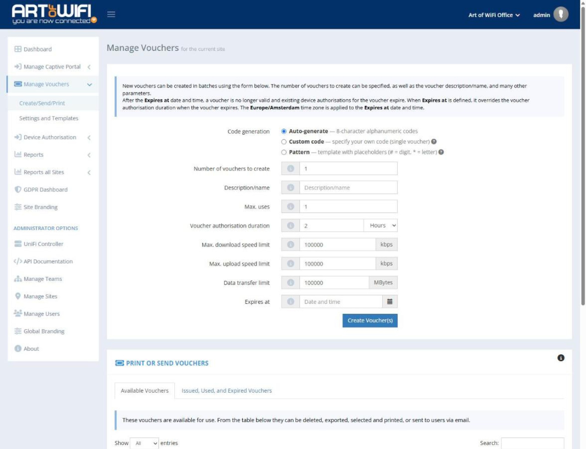Open Manage Users in sidebar
Screen dimensions: 586x449
coord(53,314)
